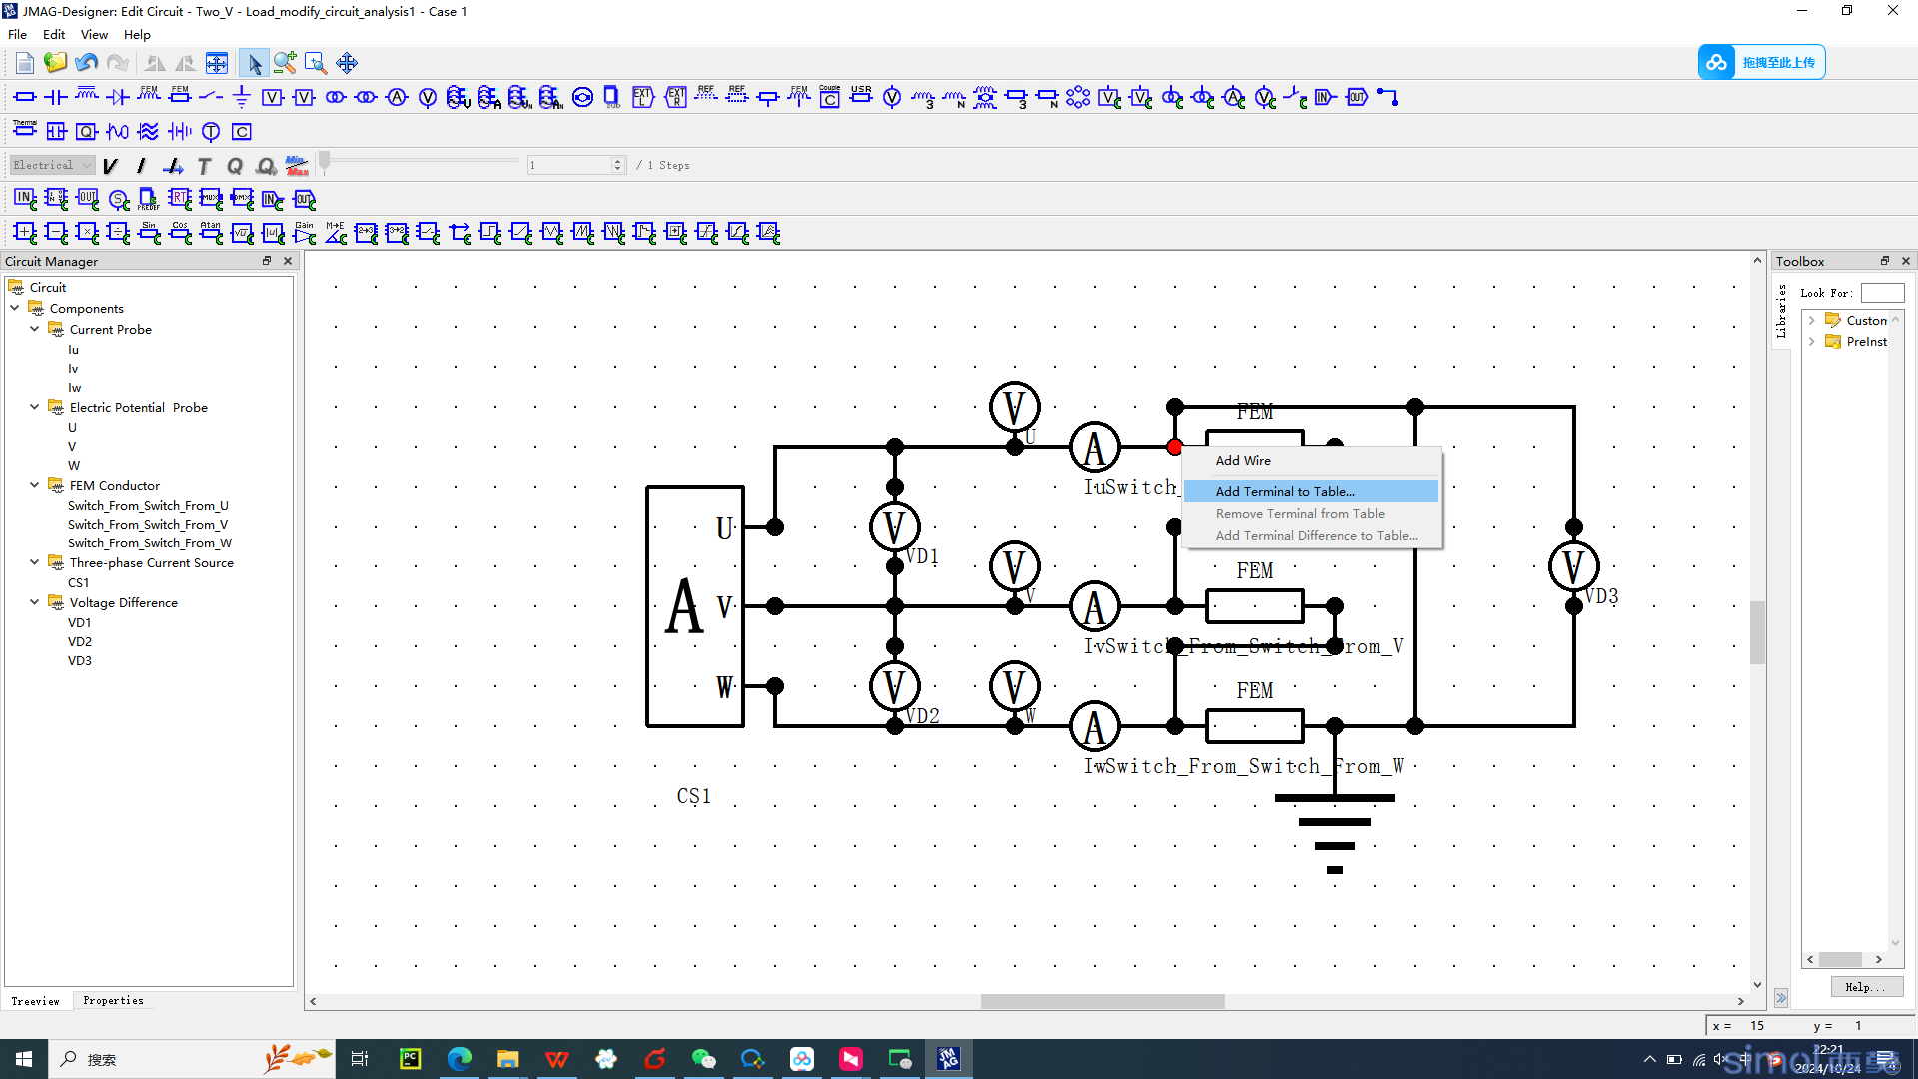
Task: Pick the Sin function block icon
Action: 149,233
